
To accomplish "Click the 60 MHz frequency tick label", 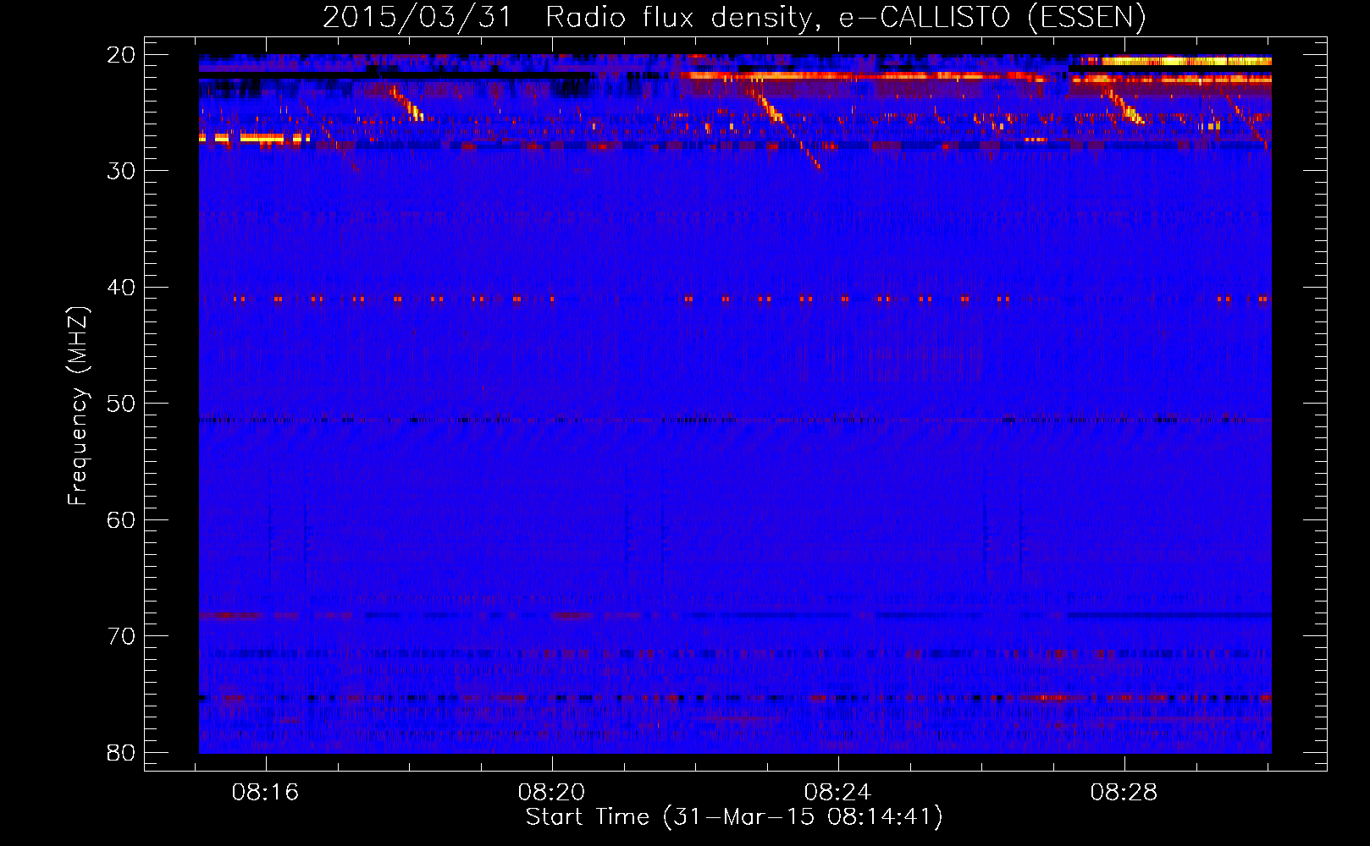I will pos(121,520).
